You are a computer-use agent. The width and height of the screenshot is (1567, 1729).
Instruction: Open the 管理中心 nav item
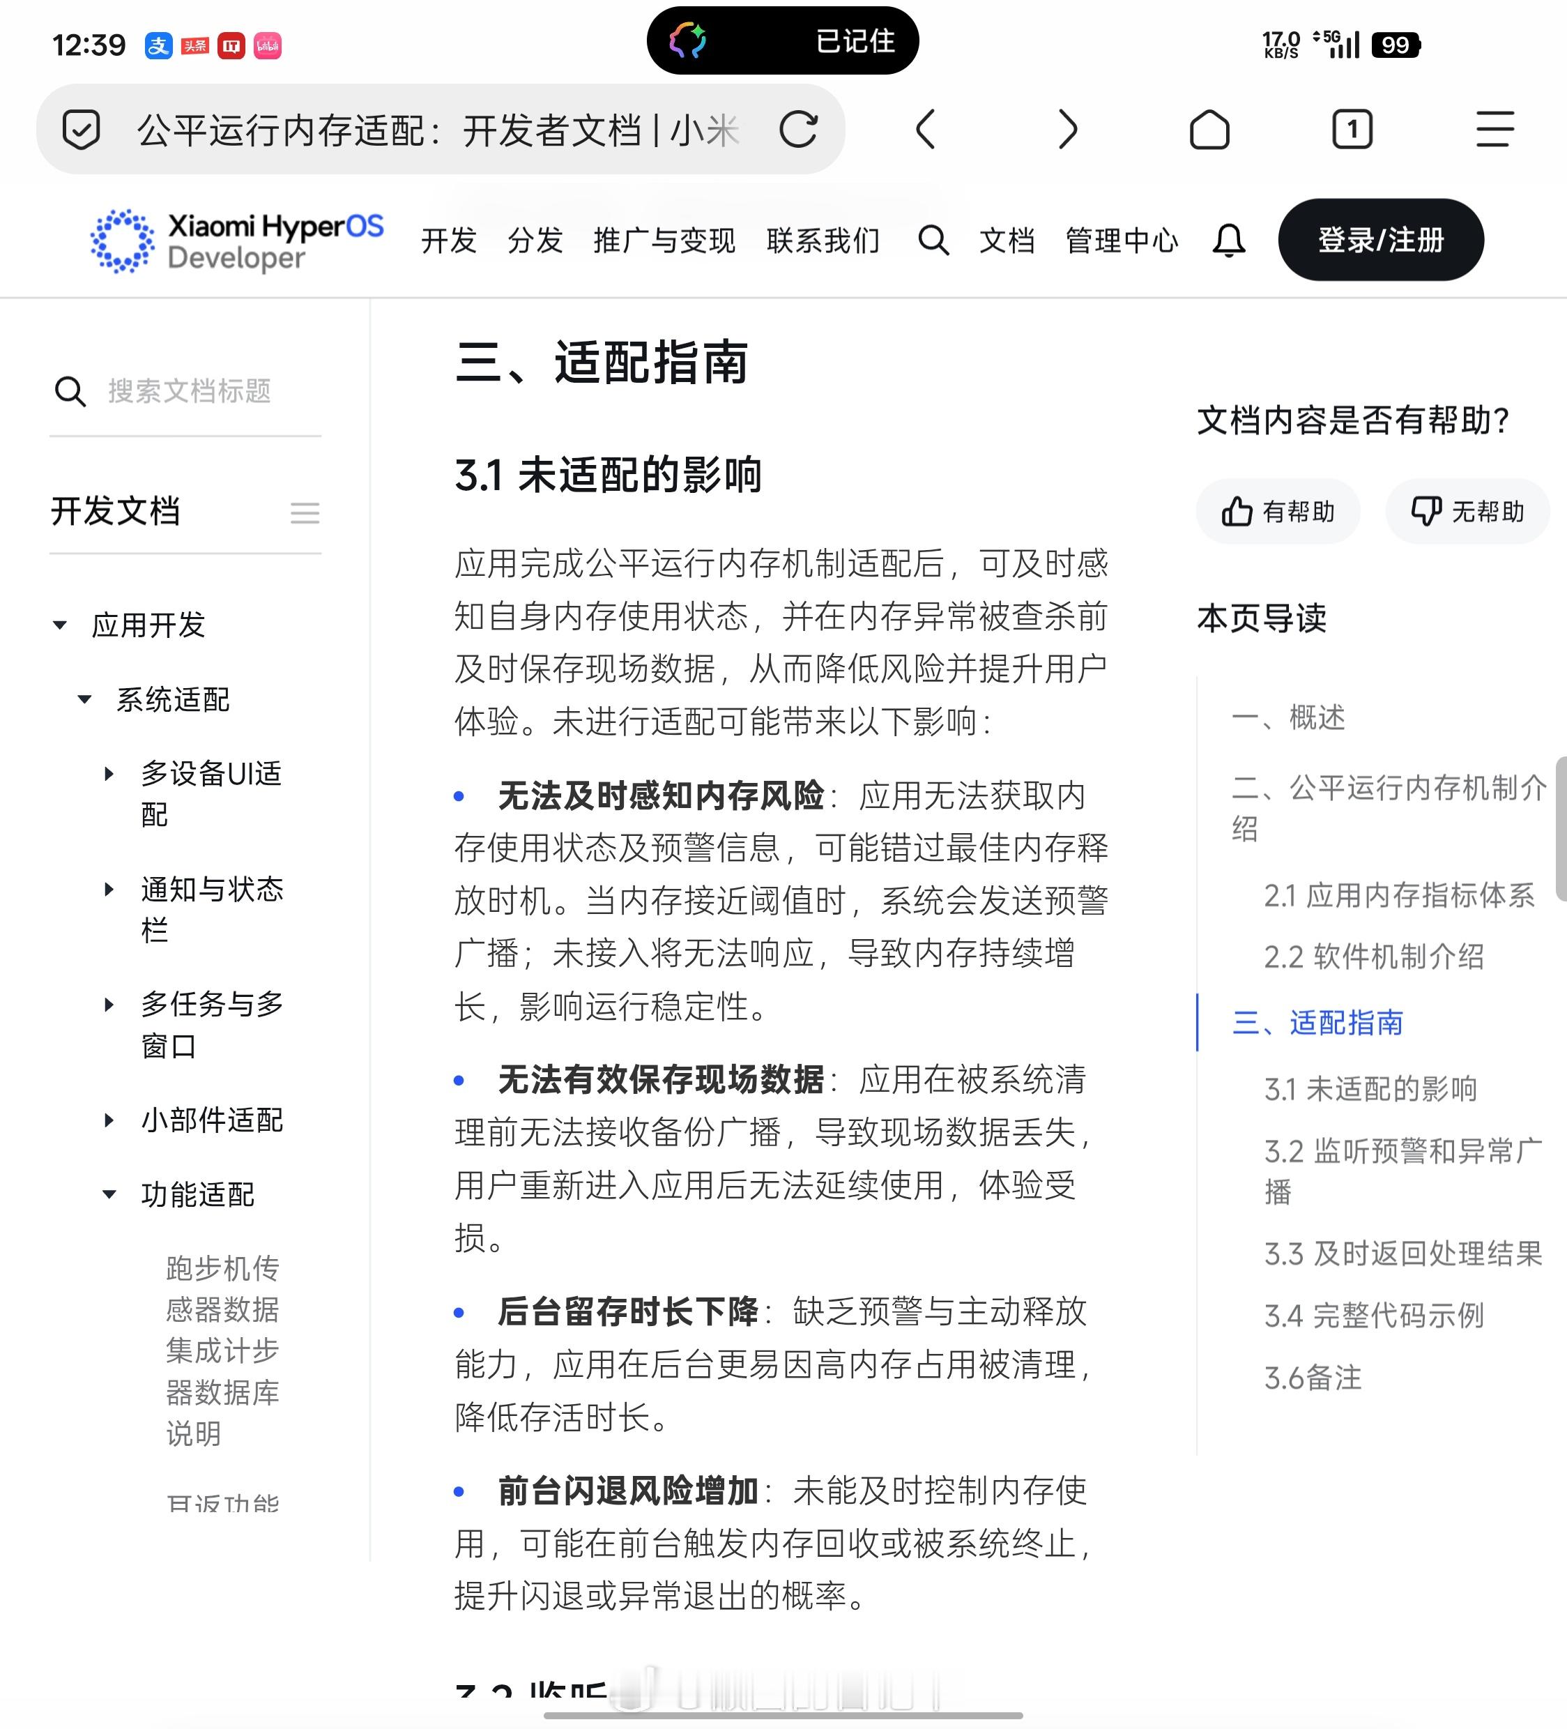[x=1121, y=241]
